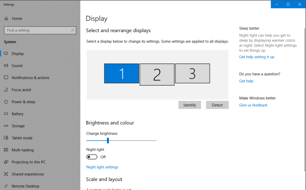This screenshot has width=306, height=190.
Task: Click the search magnifier icon
Action: tap(72, 30)
